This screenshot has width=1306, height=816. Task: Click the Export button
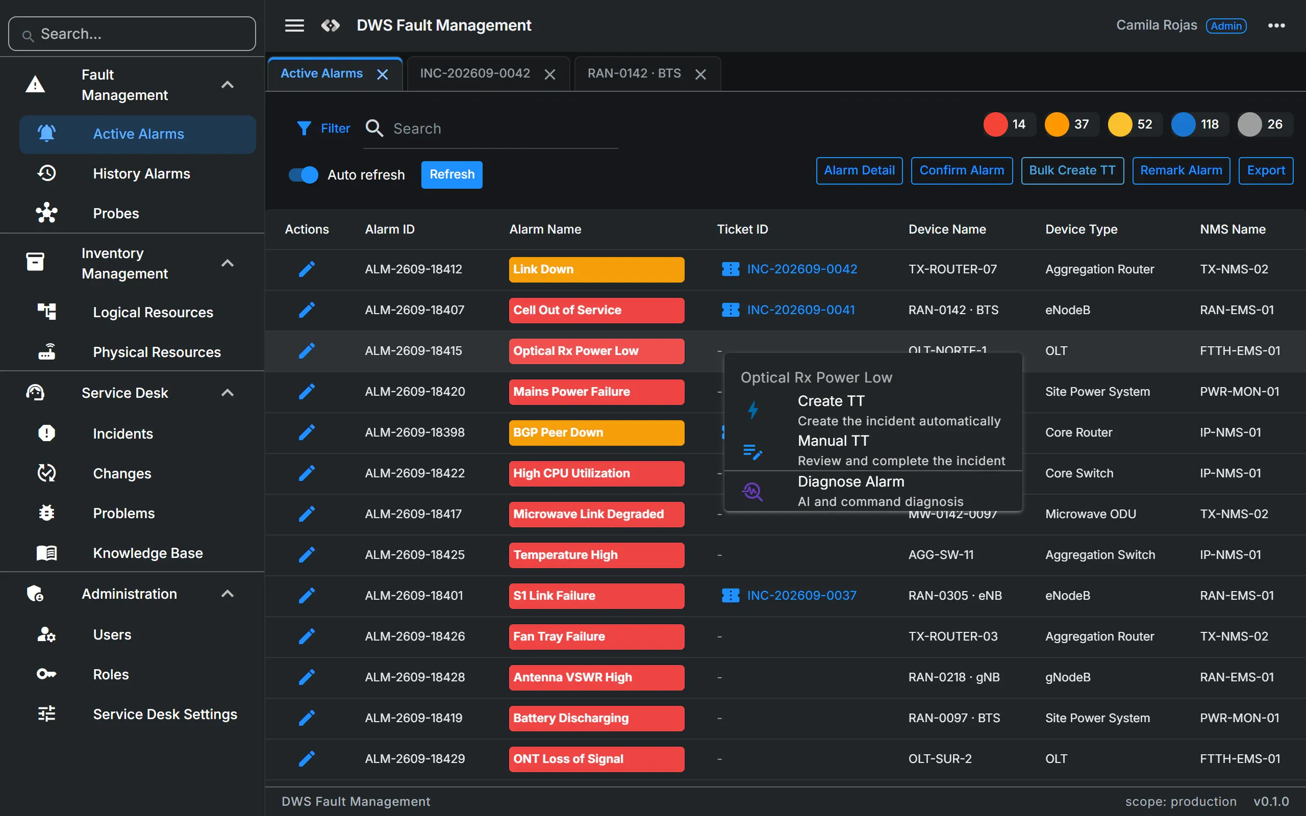pyautogui.click(x=1266, y=170)
